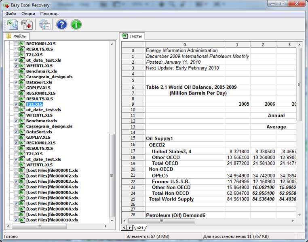Click the blue question mark help icon

pyautogui.click(x=61, y=25)
